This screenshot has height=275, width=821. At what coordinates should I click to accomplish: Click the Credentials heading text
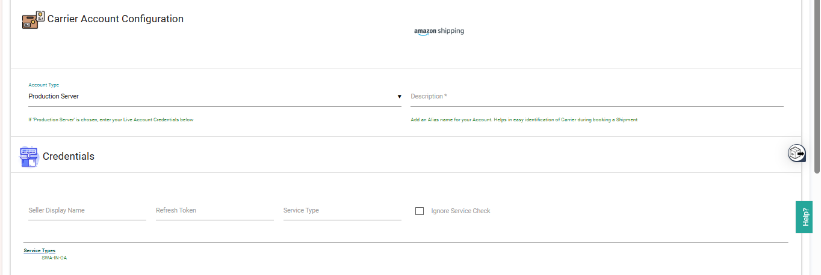pyautogui.click(x=69, y=156)
